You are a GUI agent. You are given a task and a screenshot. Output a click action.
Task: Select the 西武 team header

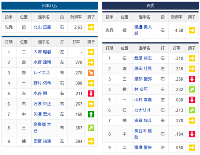pyautogui.click(x=150, y=5)
